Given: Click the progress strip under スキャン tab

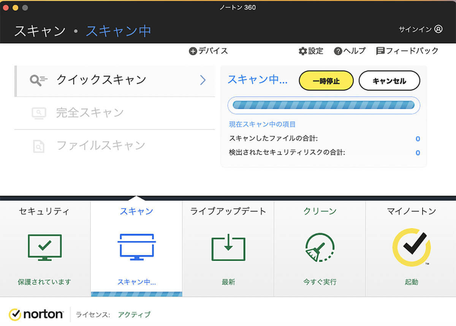Looking at the screenshot, I should [x=136, y=294].
